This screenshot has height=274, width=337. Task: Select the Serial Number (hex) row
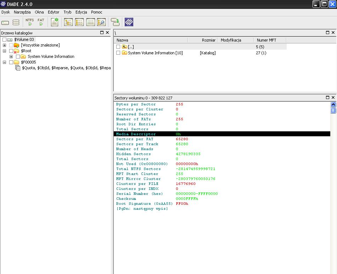222,194
